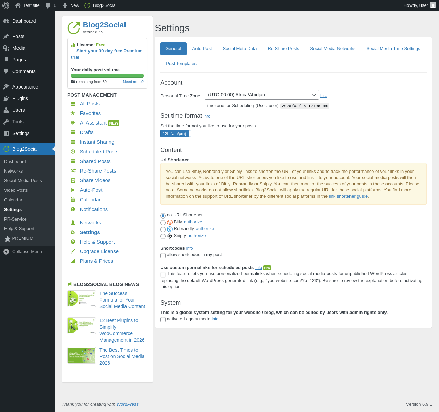Click the WordPress logo icon
This screenshot has height=412, width=439.
pyautogui.click(x=6, y=5)
